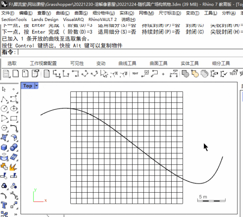
Task: Switch to the 曲线工具 toolbar tab
Action: [x=127, y=64]
